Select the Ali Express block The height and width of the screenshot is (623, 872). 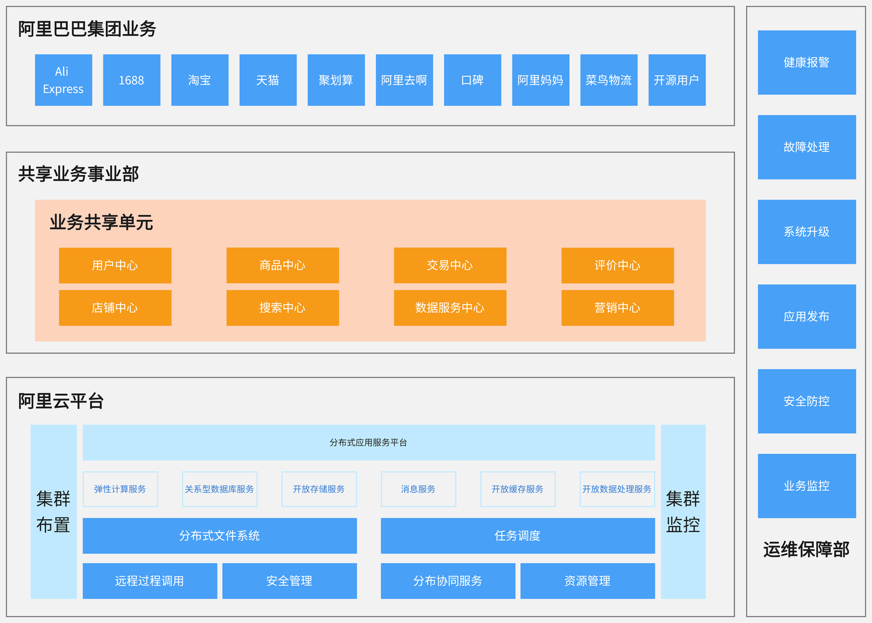pyautogui.click(x=63, y=80)
